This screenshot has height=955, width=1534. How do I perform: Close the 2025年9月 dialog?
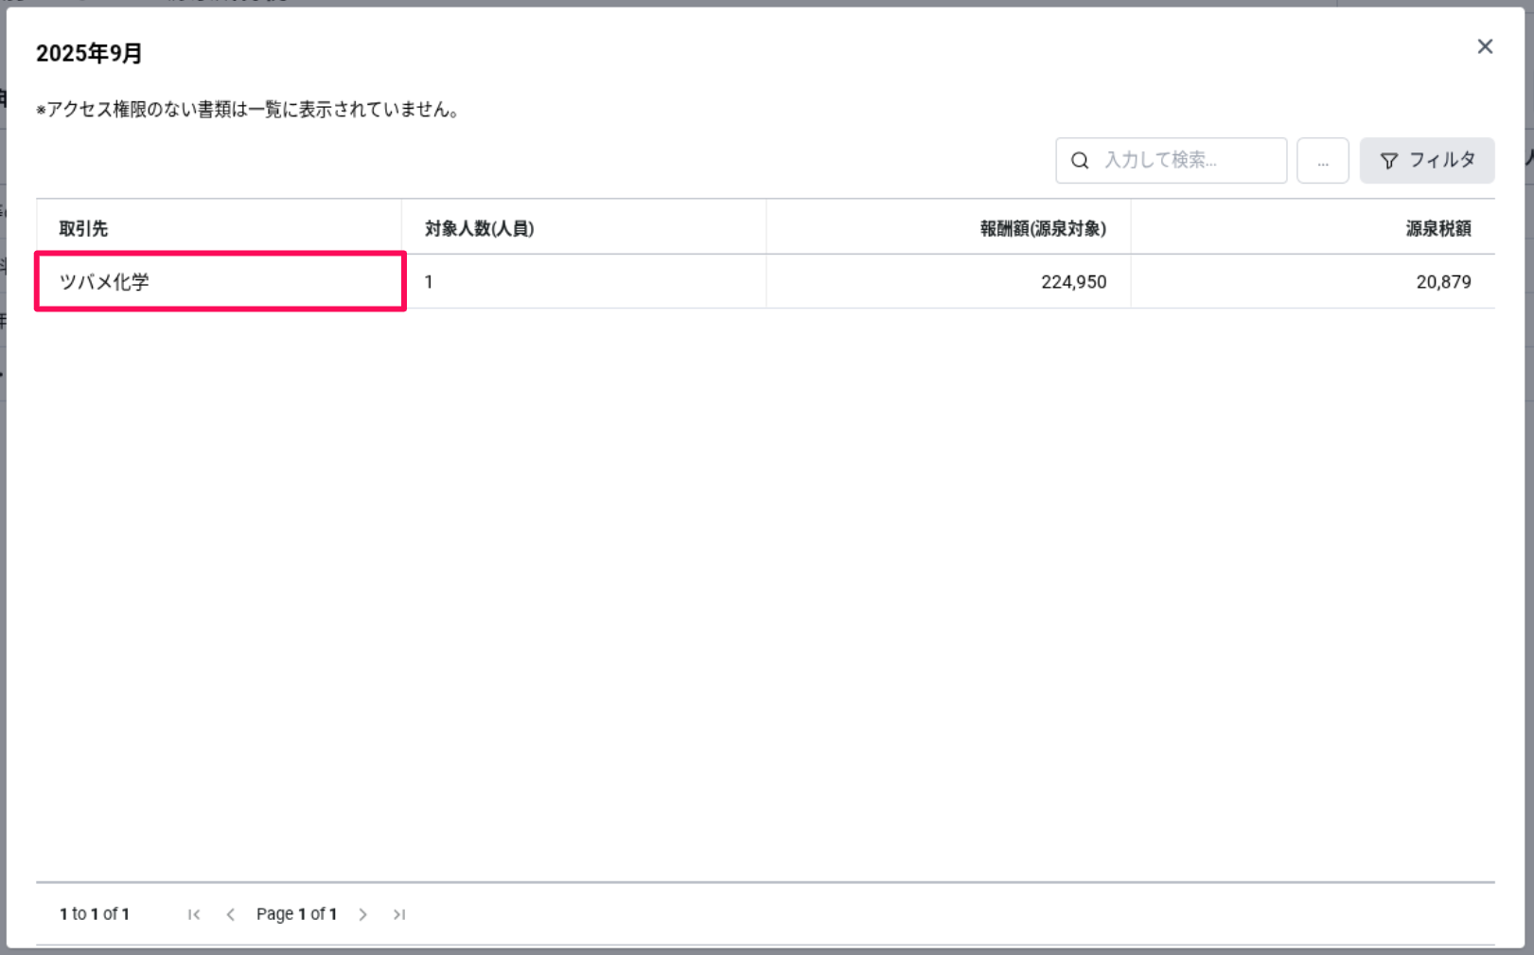coord(1485,46)
